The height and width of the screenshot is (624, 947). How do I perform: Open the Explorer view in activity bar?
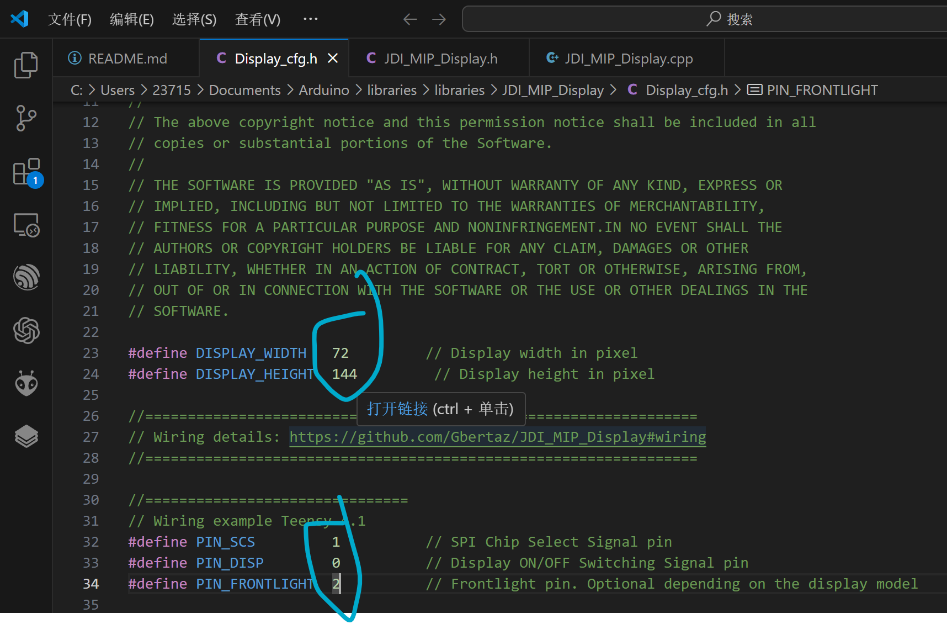[x=26, y=65]
